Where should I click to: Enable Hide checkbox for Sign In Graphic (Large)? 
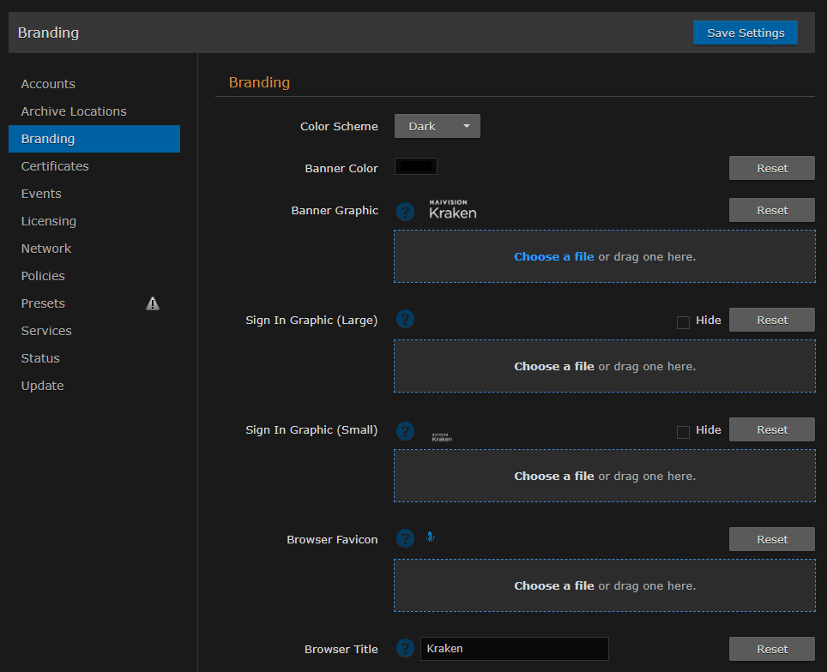683,322
